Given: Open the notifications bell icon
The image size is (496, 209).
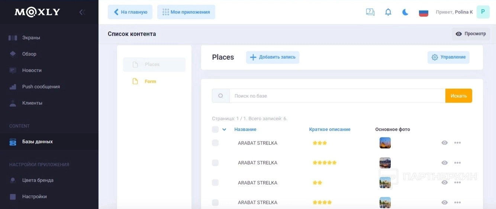Looking at the screenshot, I should tap(388, 12).
